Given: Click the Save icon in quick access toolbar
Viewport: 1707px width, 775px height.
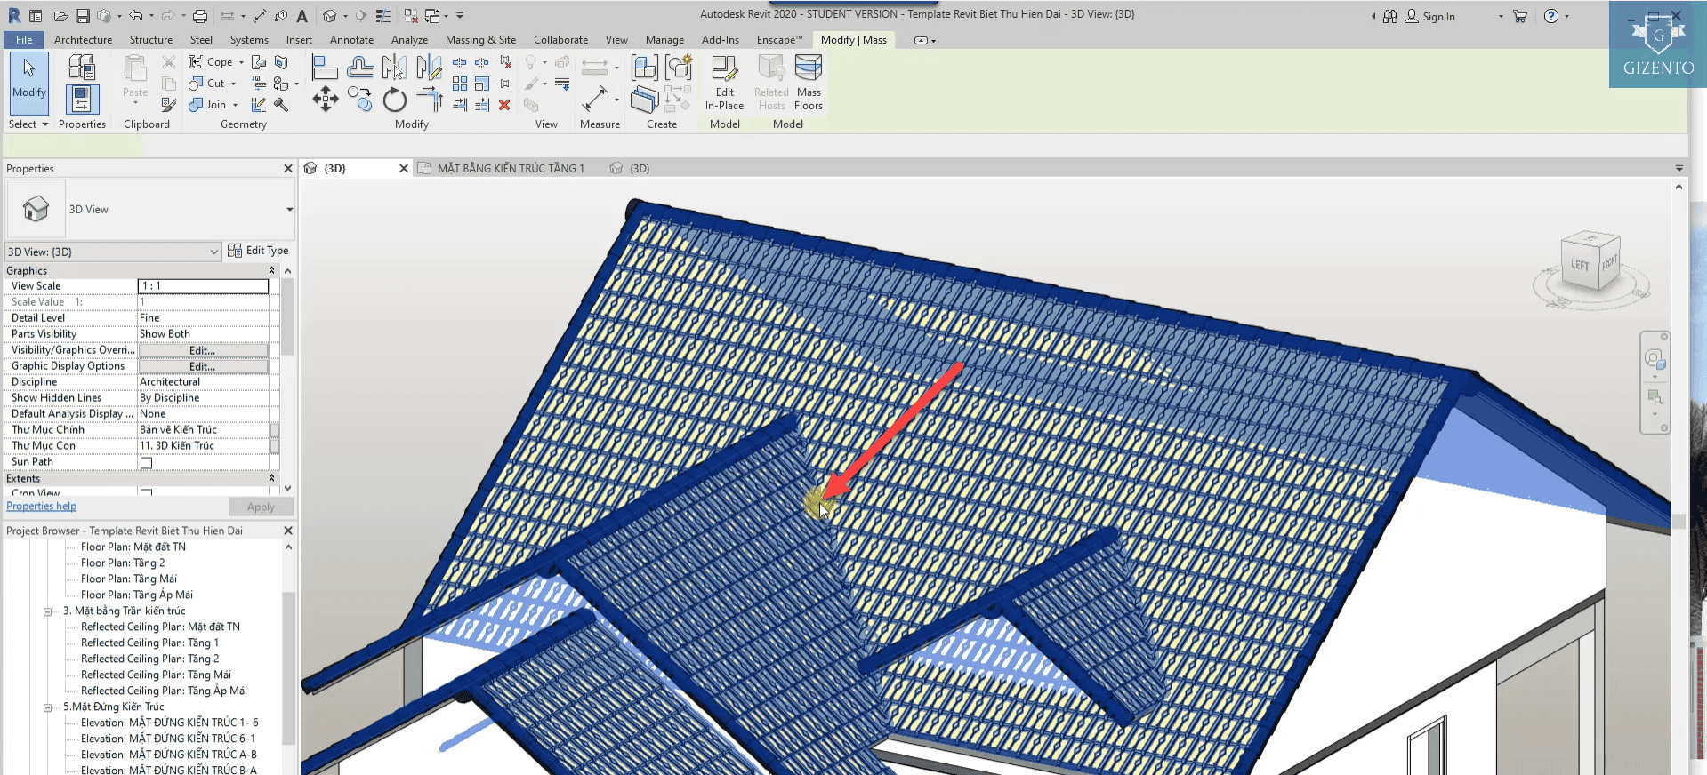Looking at the screenshot, I should 83,16.
